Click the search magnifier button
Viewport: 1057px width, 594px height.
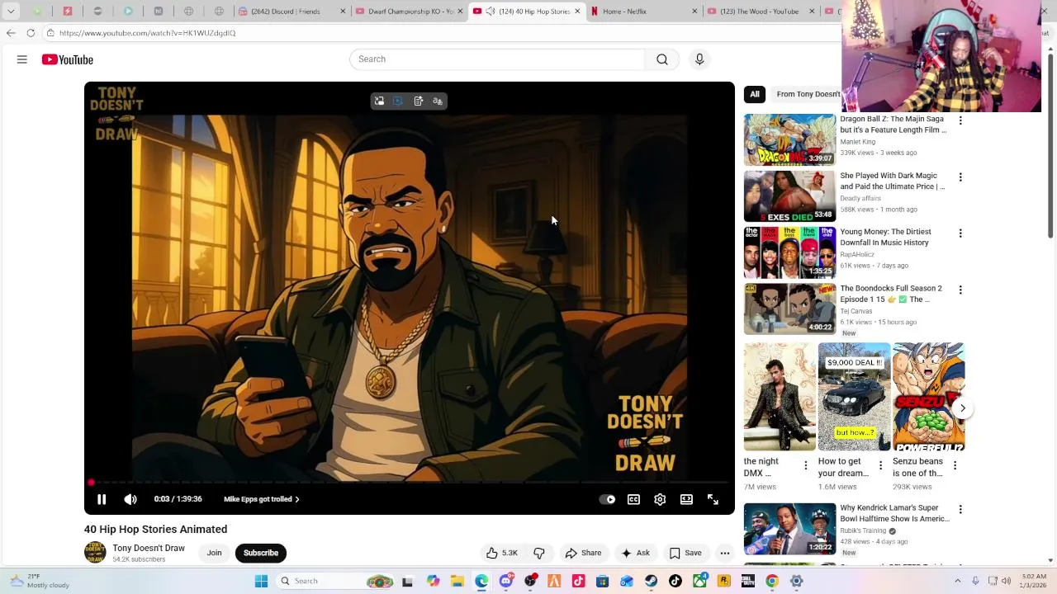(662, 59)
